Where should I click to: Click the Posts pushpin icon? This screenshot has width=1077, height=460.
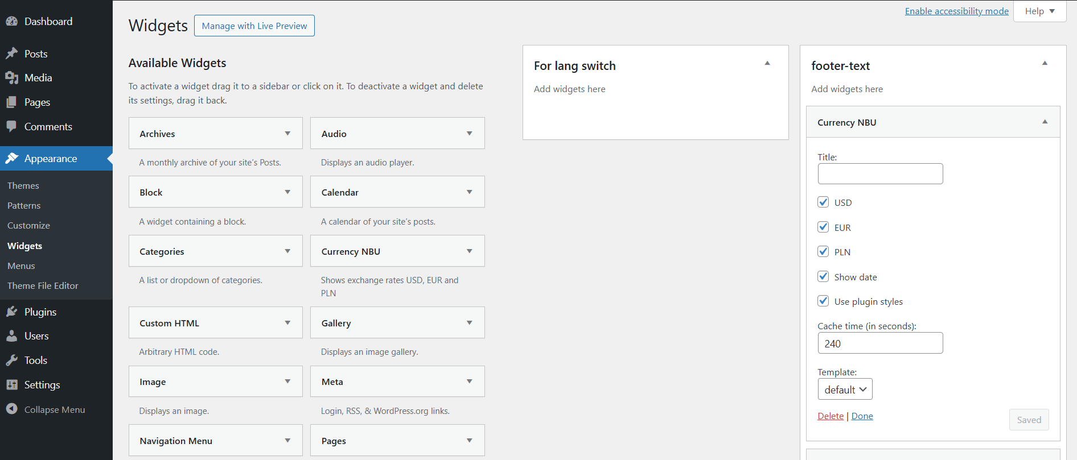tap(12, 53)
